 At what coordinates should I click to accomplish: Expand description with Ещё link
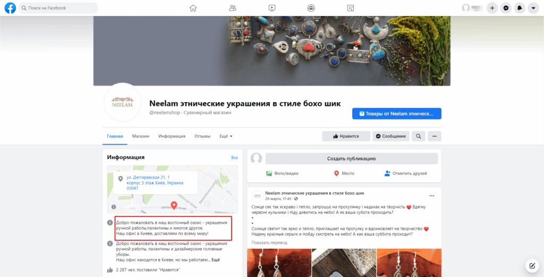[216, 259]
